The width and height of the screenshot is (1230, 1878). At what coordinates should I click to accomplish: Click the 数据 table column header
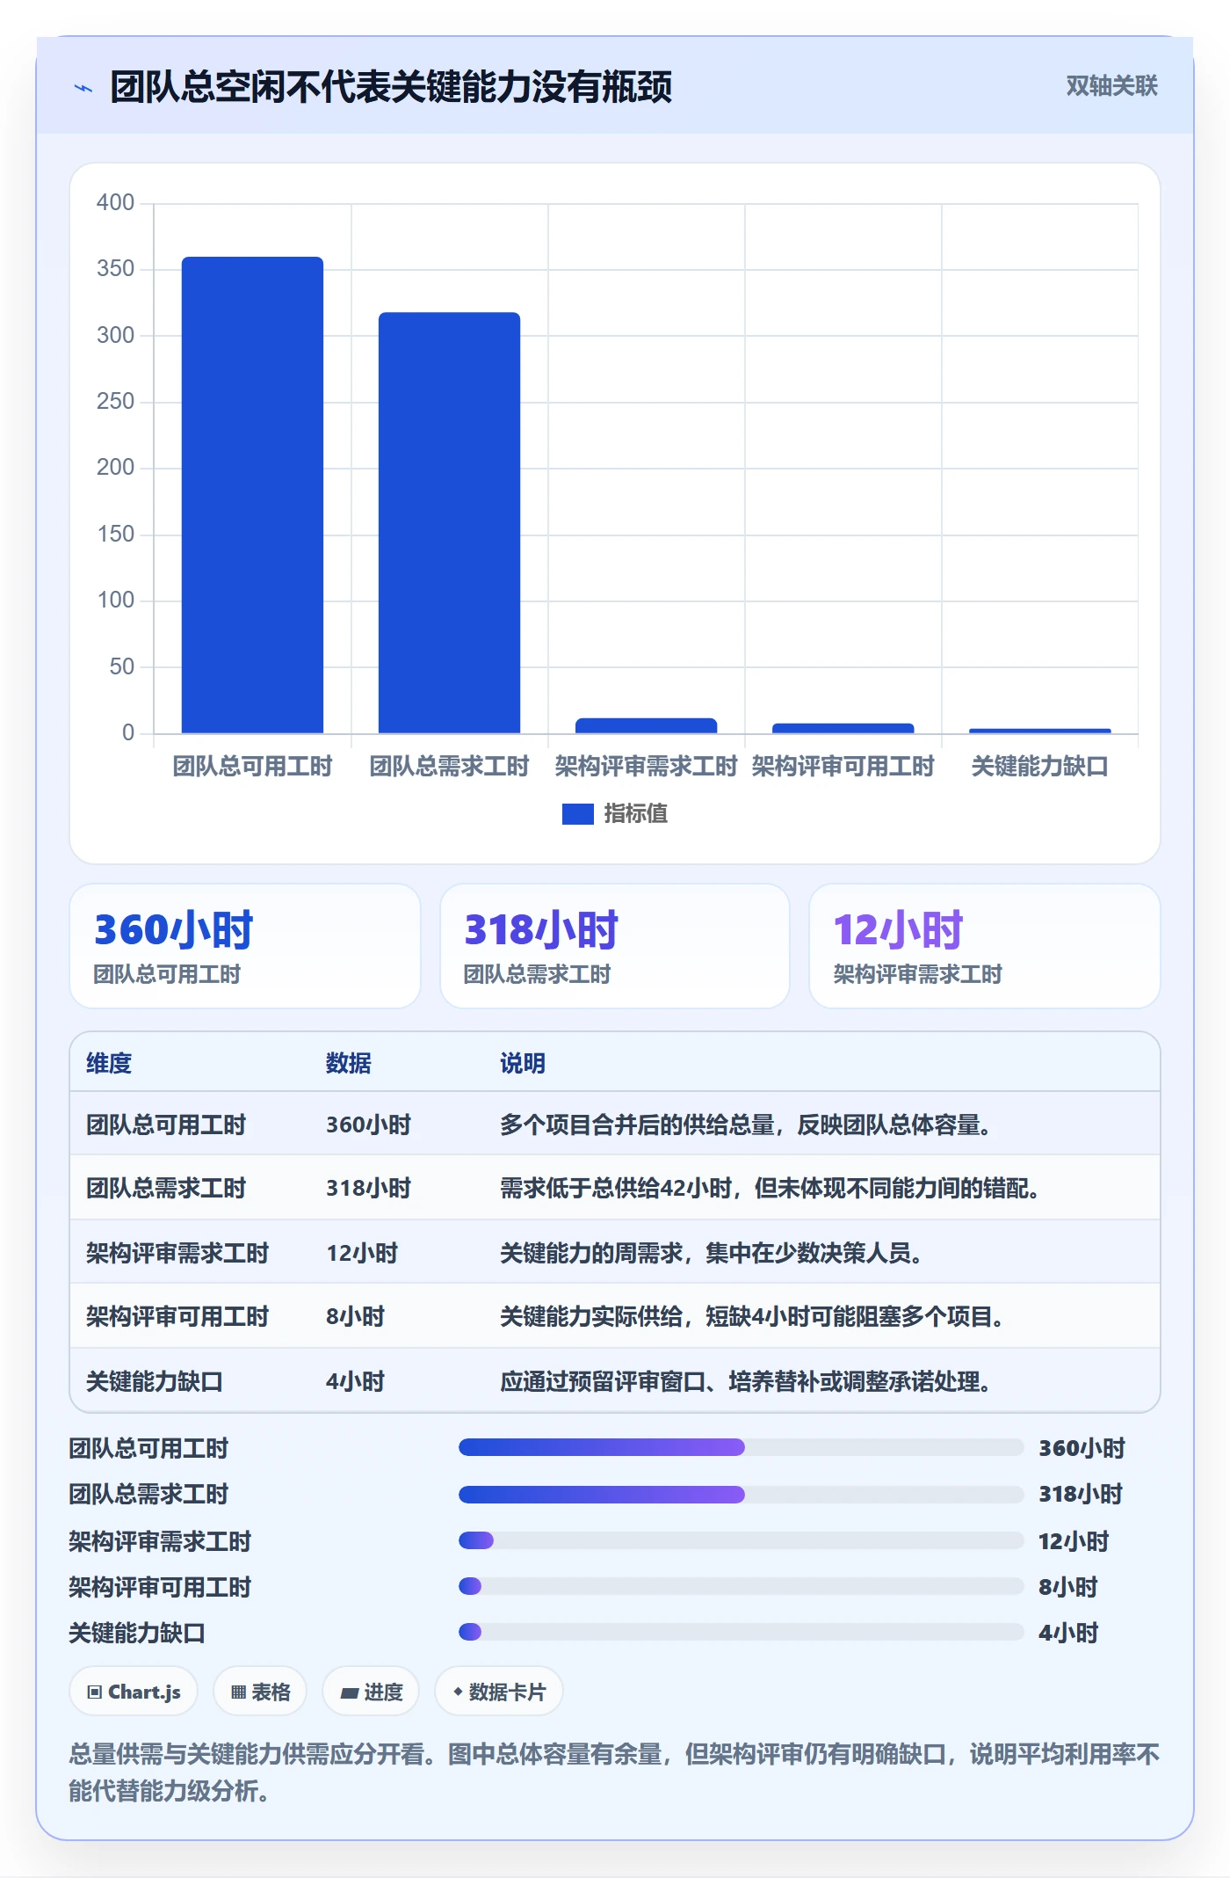[349, 1063]
